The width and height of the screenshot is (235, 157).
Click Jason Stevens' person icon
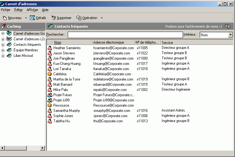click(x=50, y=53)
